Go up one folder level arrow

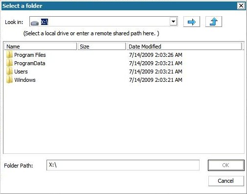click(x=214, y=22)
